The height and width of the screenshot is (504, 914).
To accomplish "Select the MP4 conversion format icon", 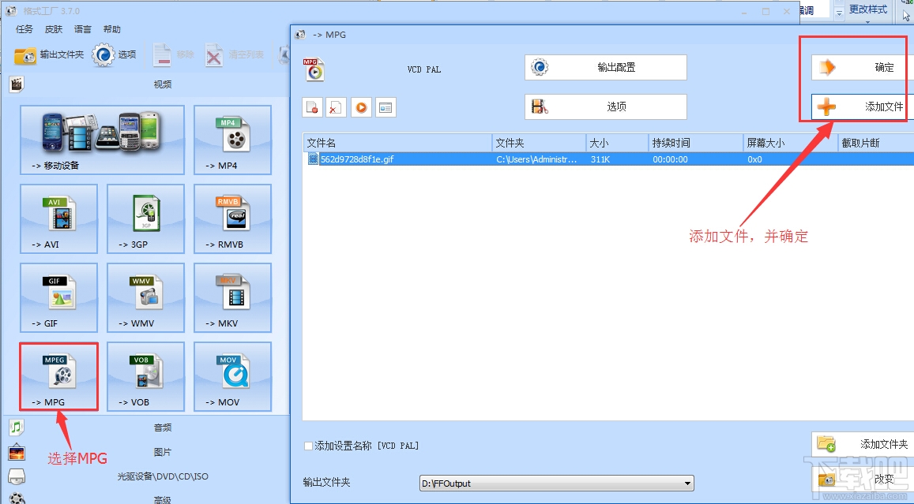I will (232, 140).
